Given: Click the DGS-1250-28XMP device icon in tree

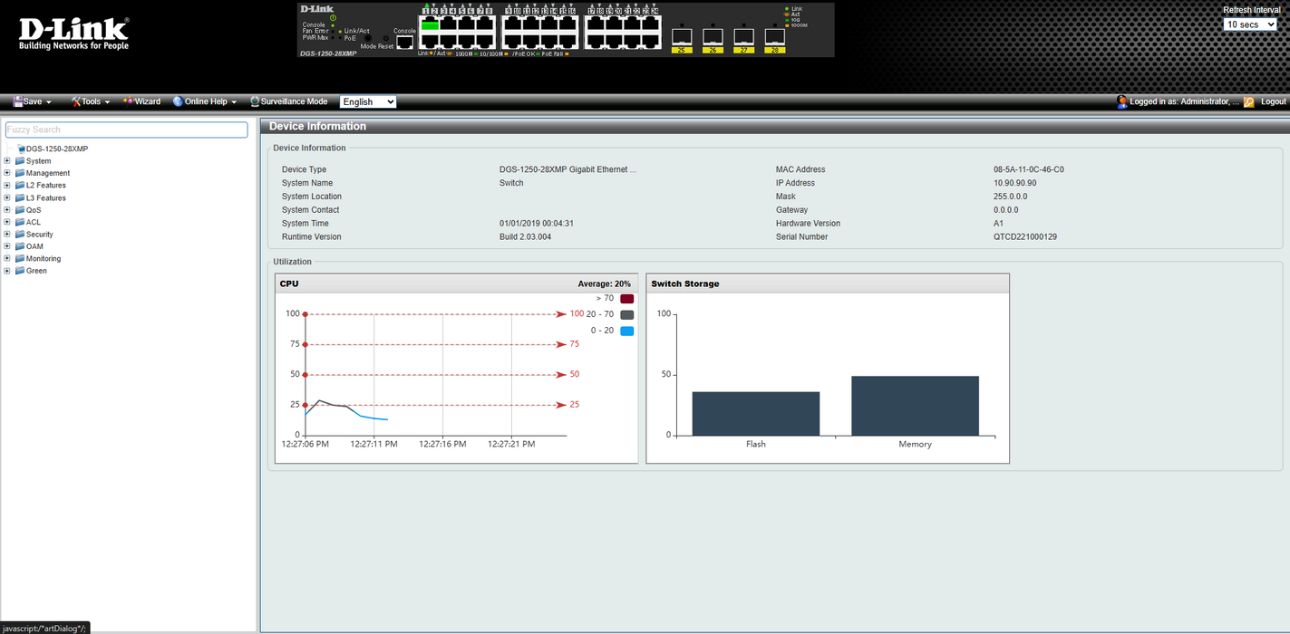Looking at the screenshot, I should pyautogui.click(x=20, y=149).
